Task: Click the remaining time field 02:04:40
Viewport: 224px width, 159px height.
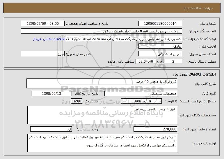Action: (145, 62)
